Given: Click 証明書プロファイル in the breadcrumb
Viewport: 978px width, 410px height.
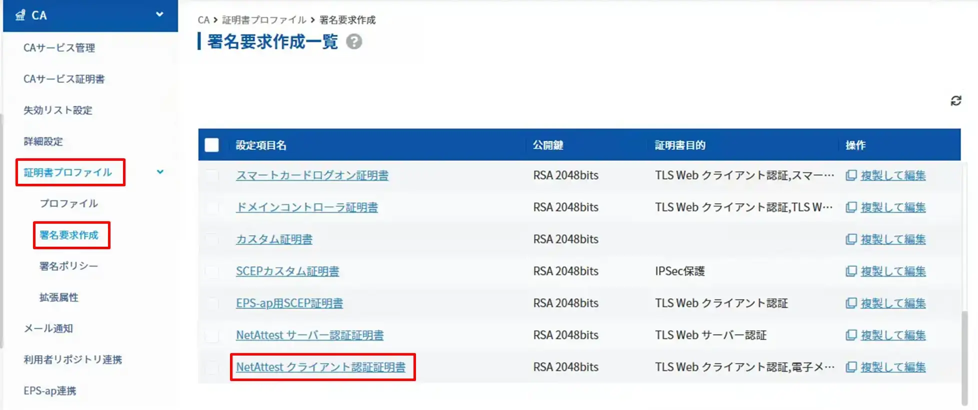Looking at the screenshot, I should (264, 20).
